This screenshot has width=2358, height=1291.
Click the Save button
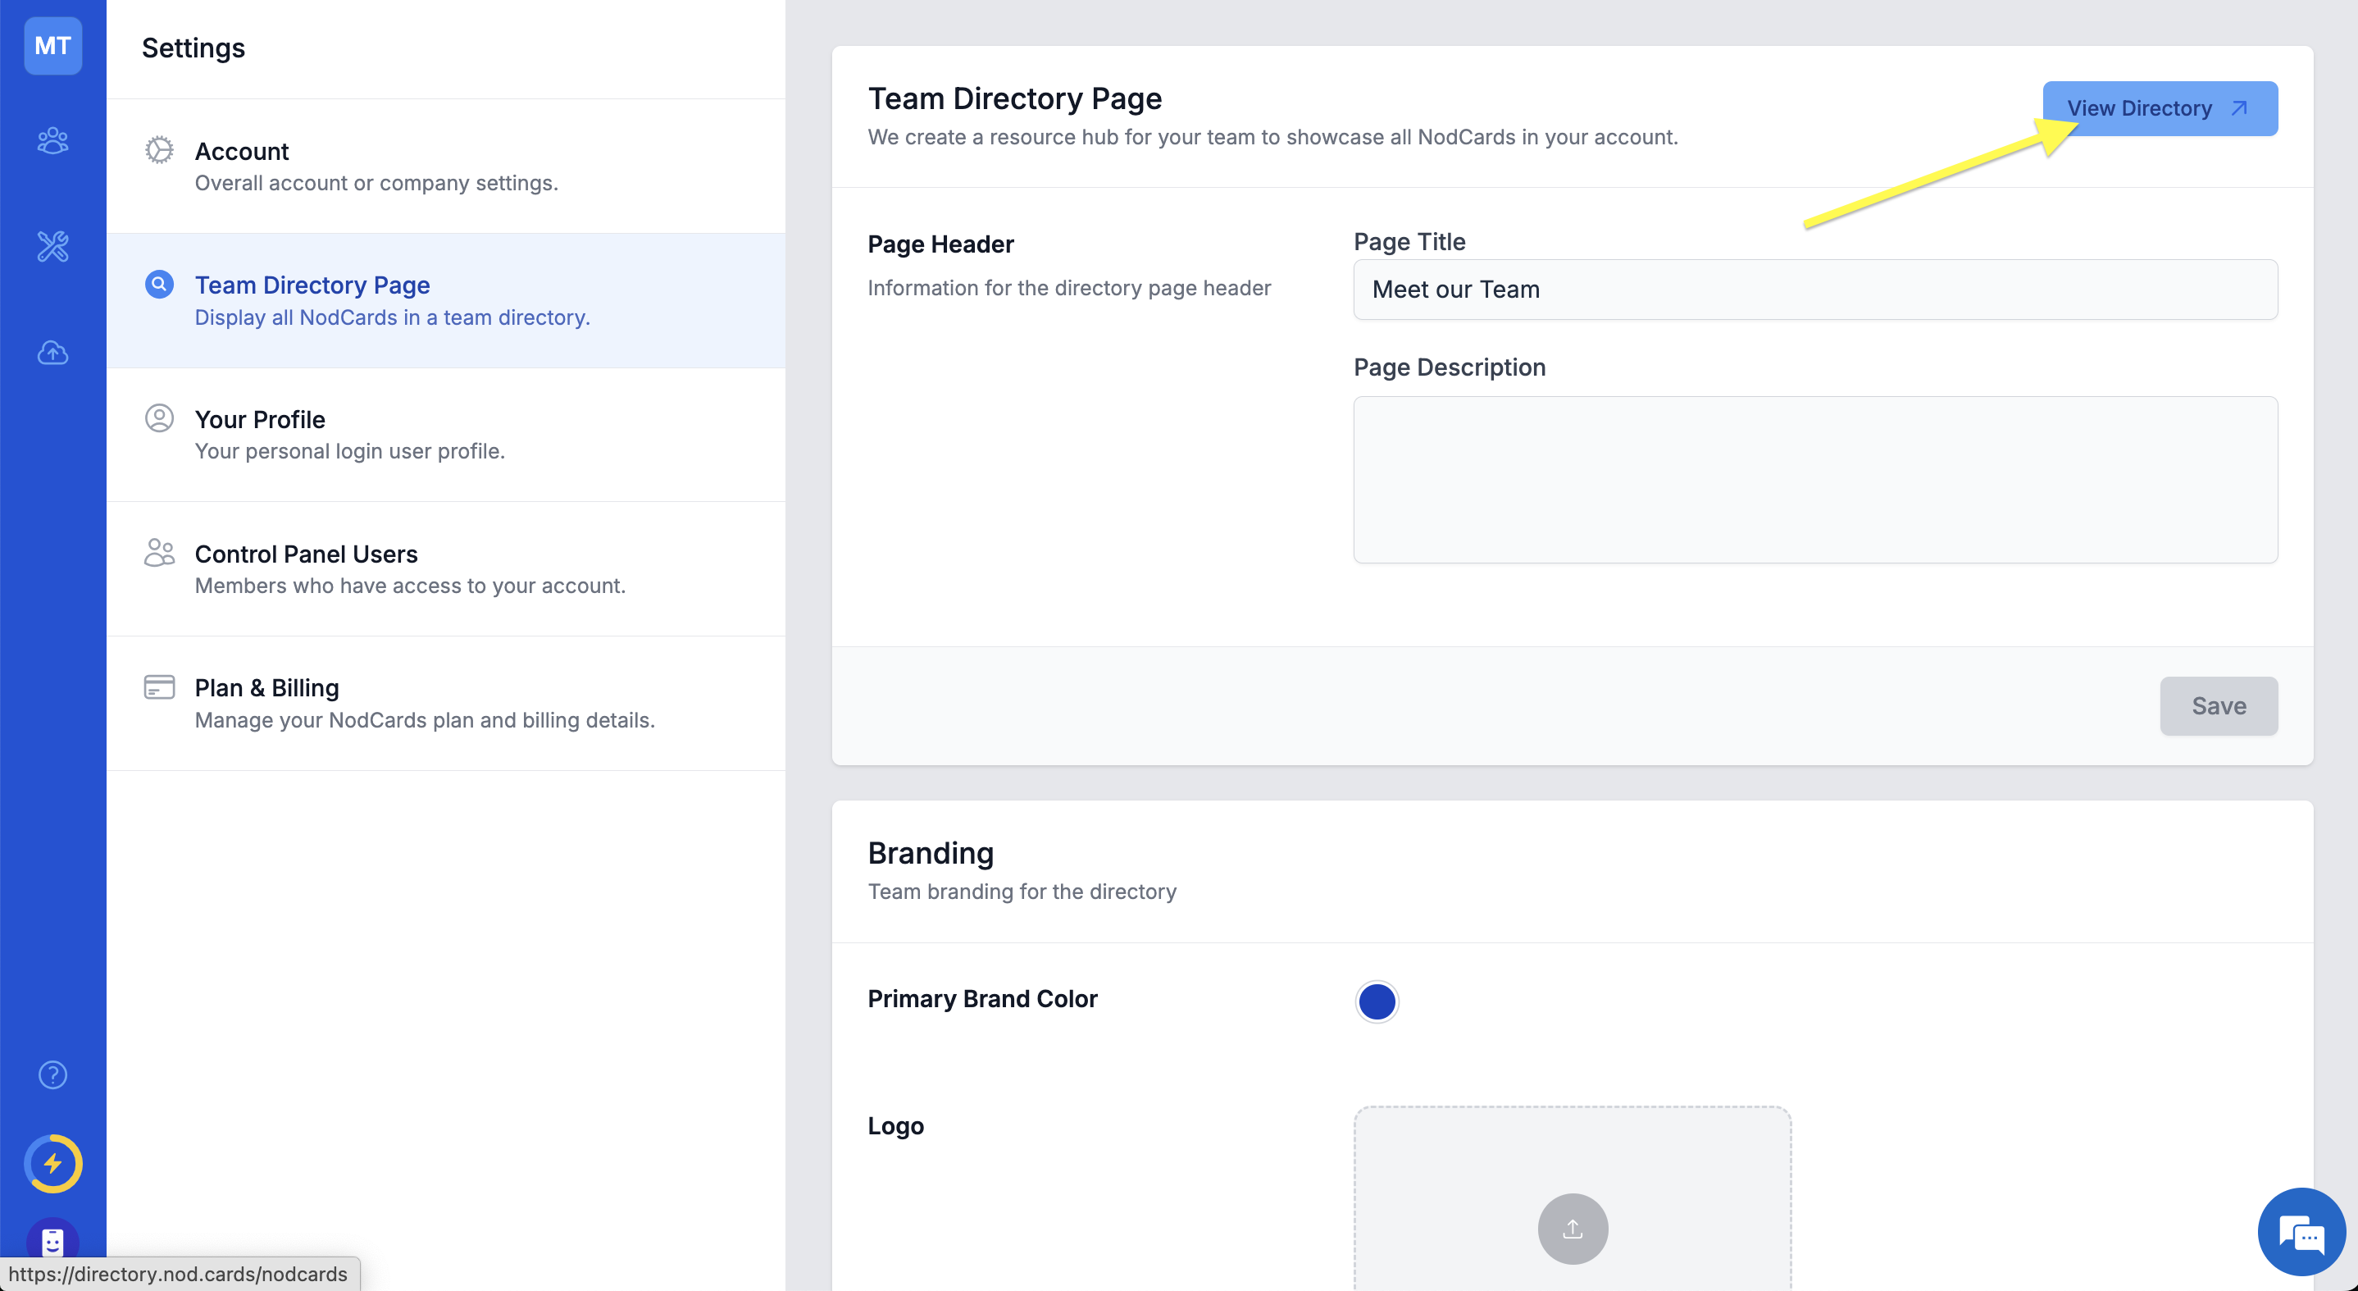pyautogui.click(x=2218, y=705)
